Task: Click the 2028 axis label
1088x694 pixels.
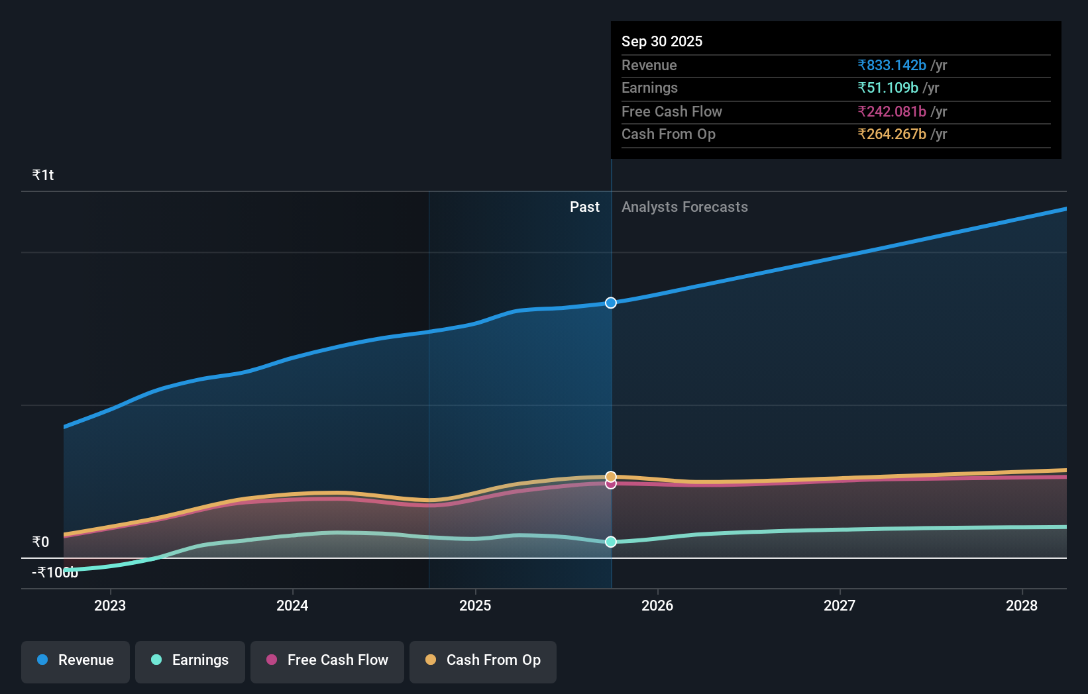Action: tap(1022, 605)
